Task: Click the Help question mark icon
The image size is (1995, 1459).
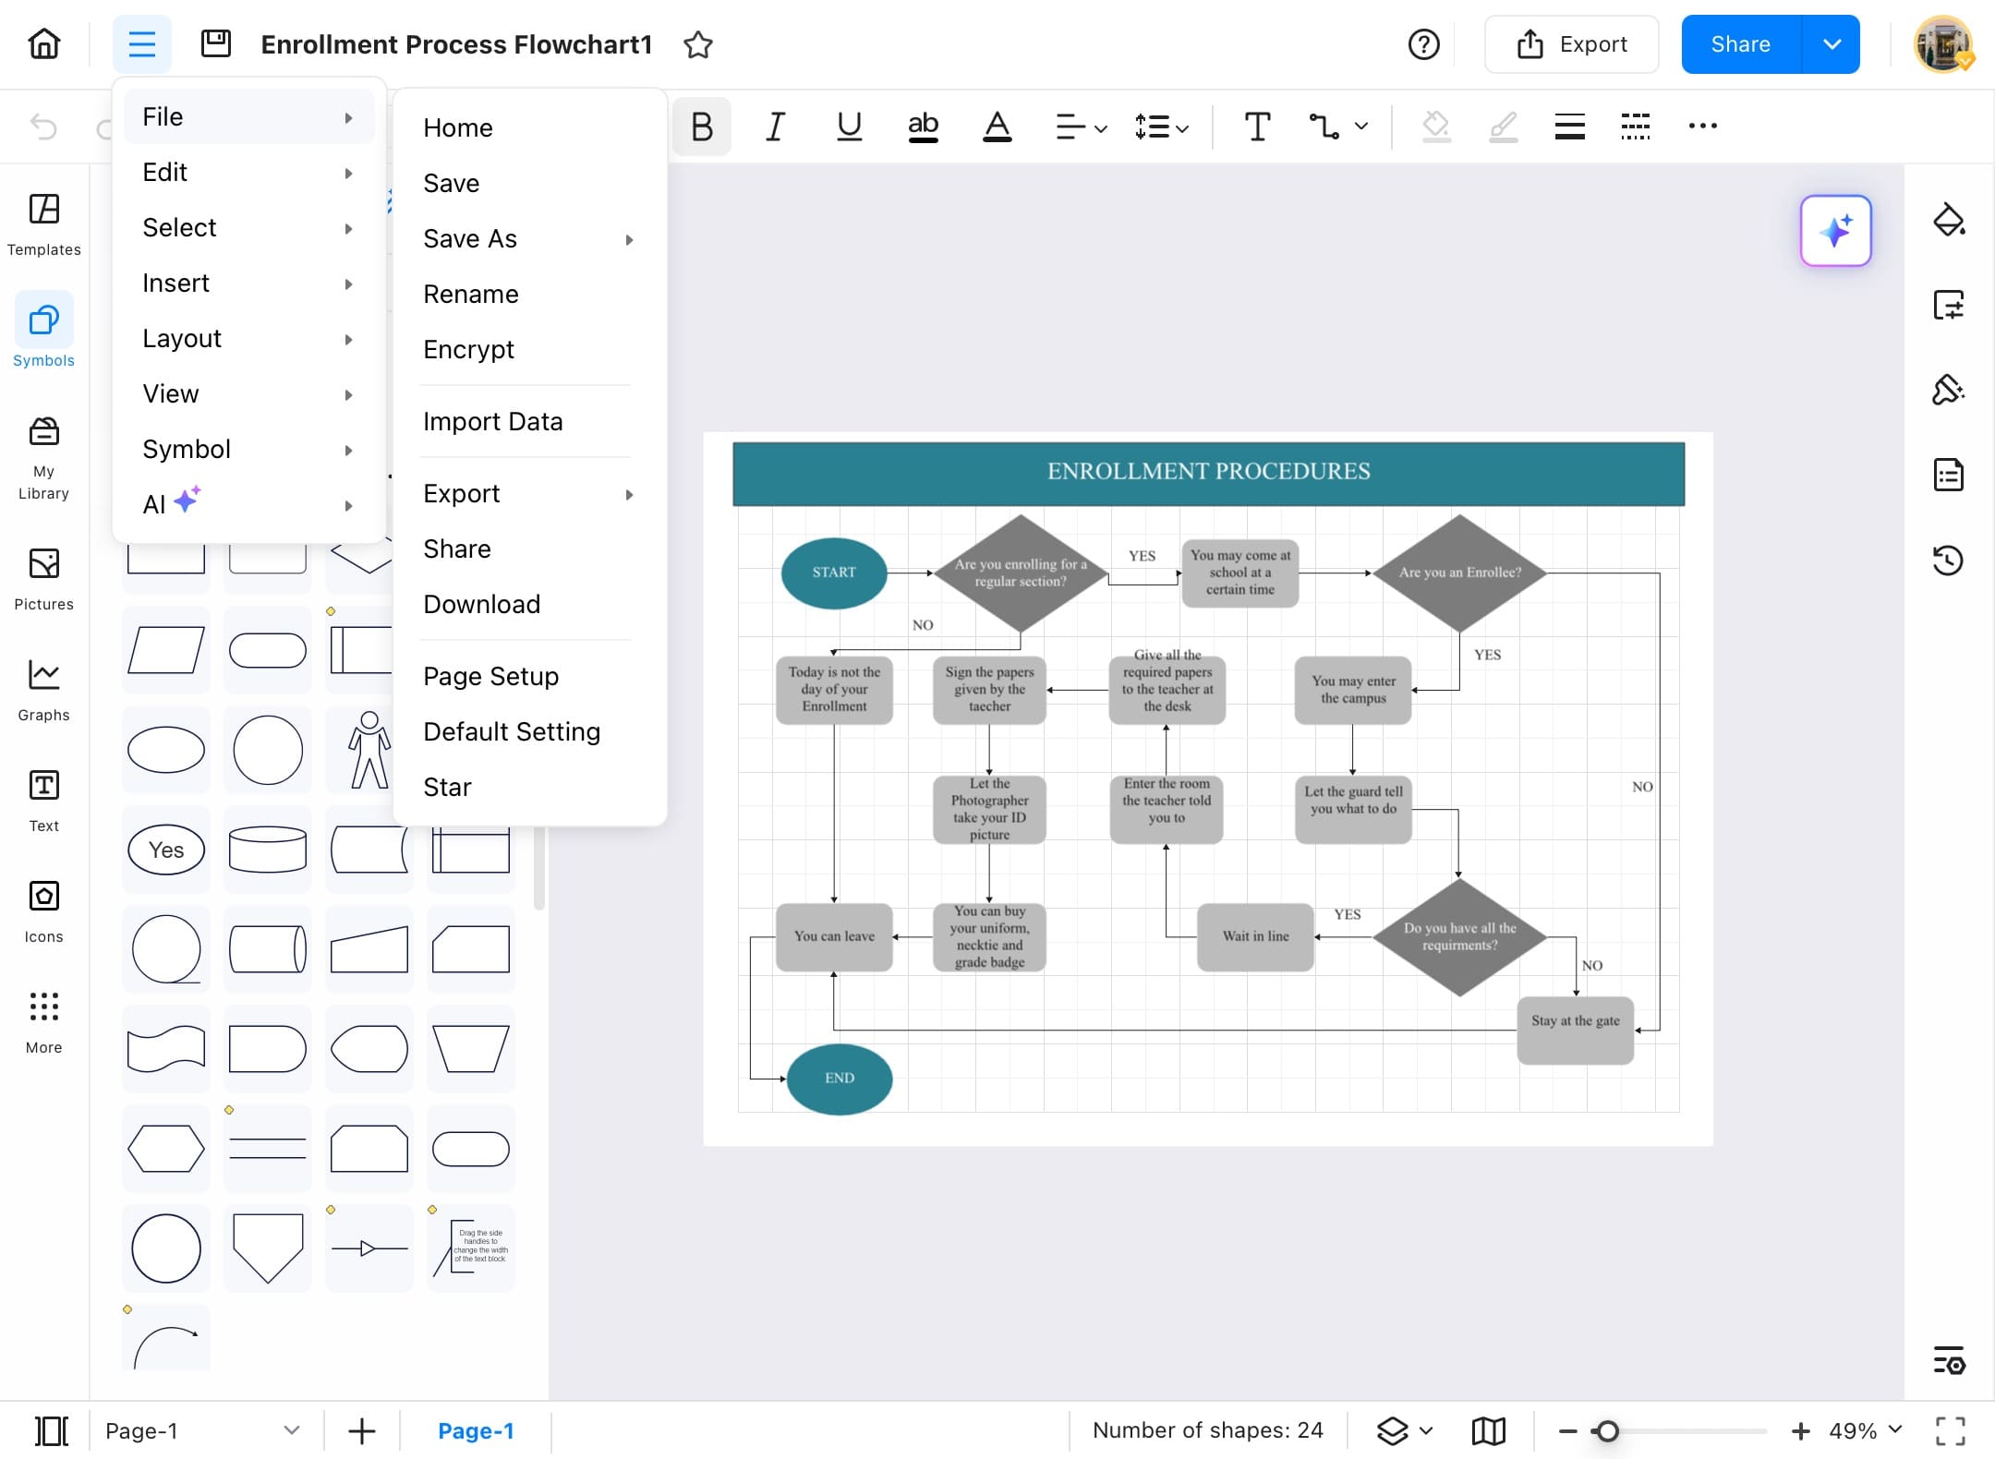Action: point(1423,44)
